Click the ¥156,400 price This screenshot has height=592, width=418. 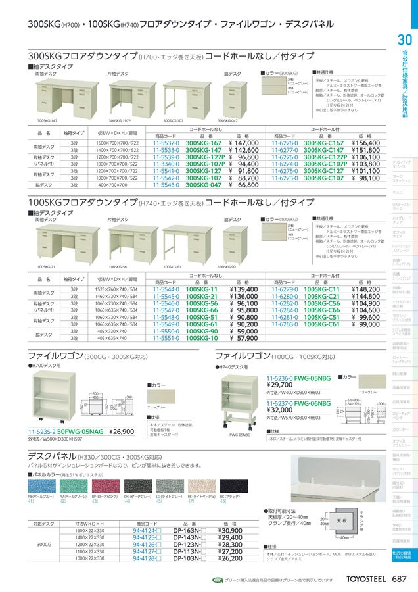[x=366, y=143]
